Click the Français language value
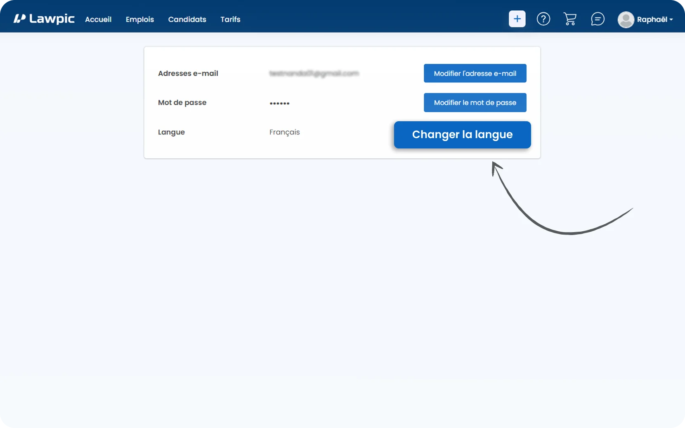685x428 pixels. click(284, 132)
